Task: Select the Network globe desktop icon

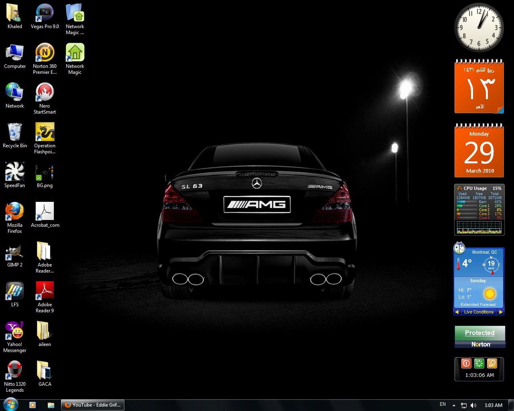Action: [x=15, y=96]
